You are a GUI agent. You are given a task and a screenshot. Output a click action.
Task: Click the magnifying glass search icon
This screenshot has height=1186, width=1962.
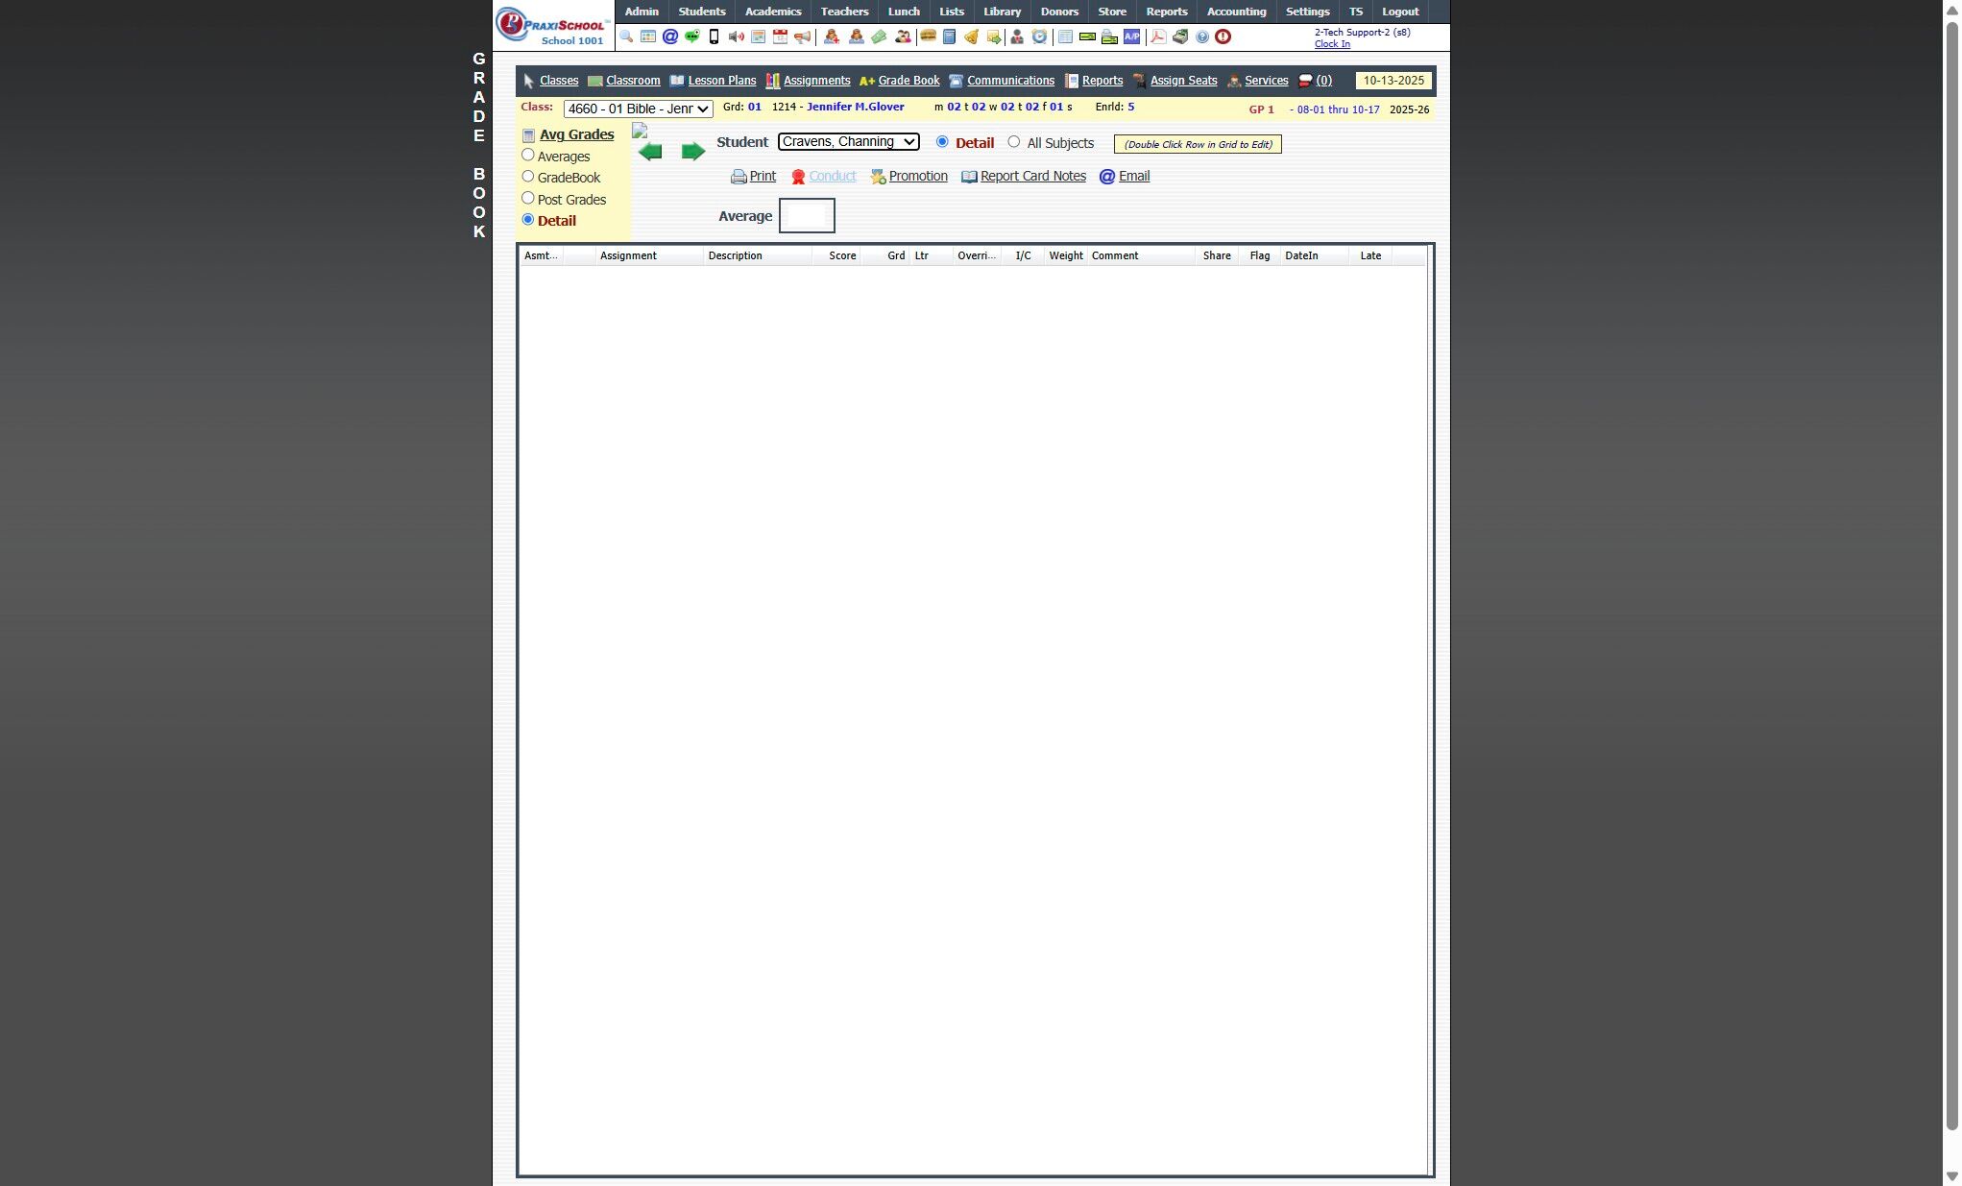626,36
